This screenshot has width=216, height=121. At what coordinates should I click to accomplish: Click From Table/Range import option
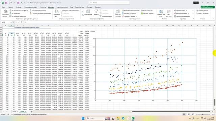tap(18, 16)
